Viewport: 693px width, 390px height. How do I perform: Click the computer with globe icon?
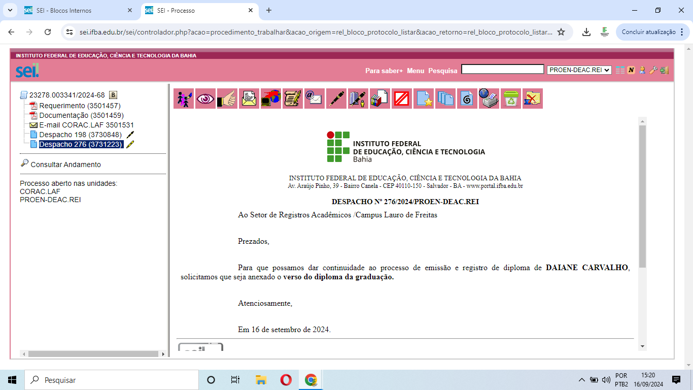271,99
